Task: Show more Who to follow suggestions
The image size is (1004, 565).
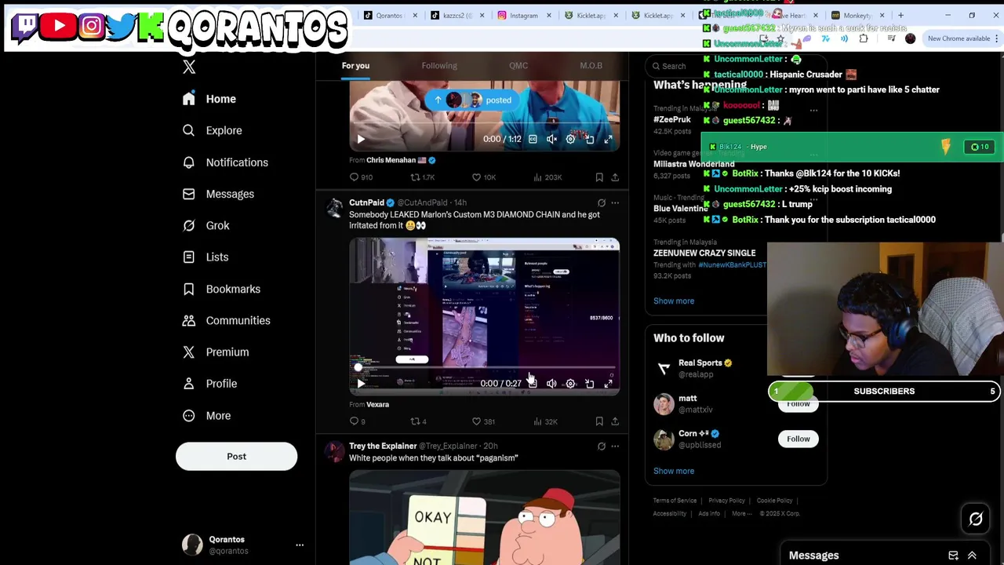Action: [x=674, y=471]
